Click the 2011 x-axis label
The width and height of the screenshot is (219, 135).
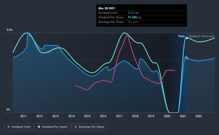tap(23, 116)
